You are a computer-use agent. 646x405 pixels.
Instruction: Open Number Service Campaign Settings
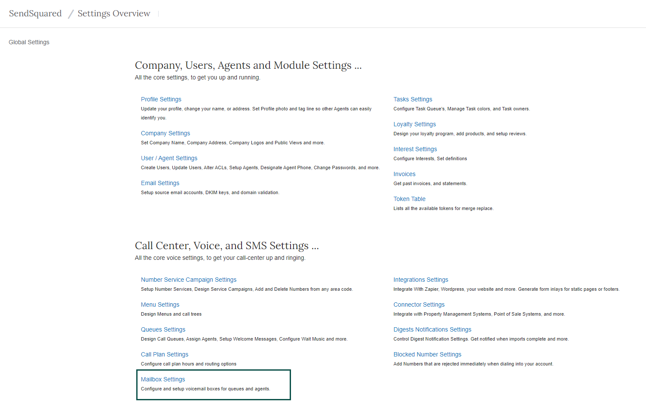point(188,280)
